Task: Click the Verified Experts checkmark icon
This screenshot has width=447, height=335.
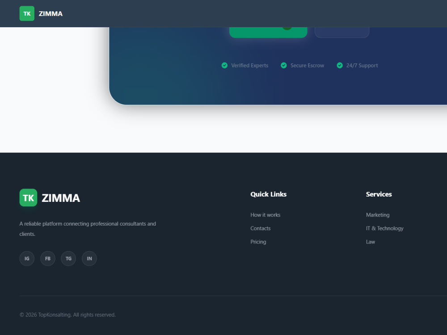Action: tap(225, 66)
